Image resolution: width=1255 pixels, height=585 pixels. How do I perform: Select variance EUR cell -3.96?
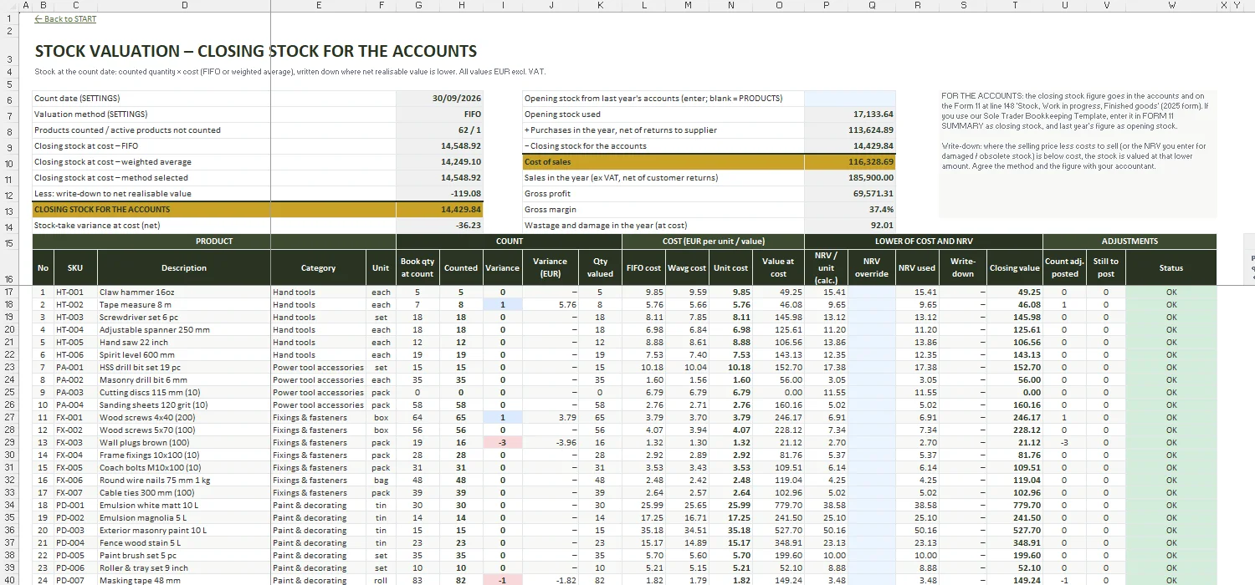pos(550,443)
